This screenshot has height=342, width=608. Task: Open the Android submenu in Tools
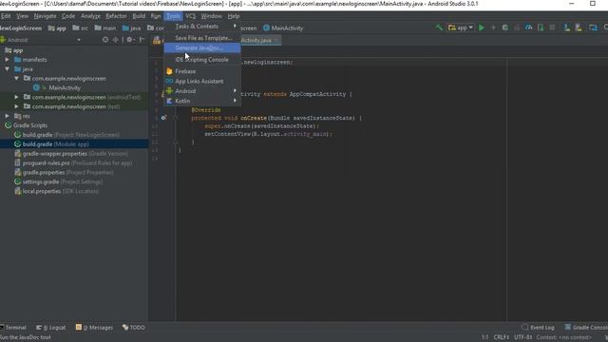202,91
